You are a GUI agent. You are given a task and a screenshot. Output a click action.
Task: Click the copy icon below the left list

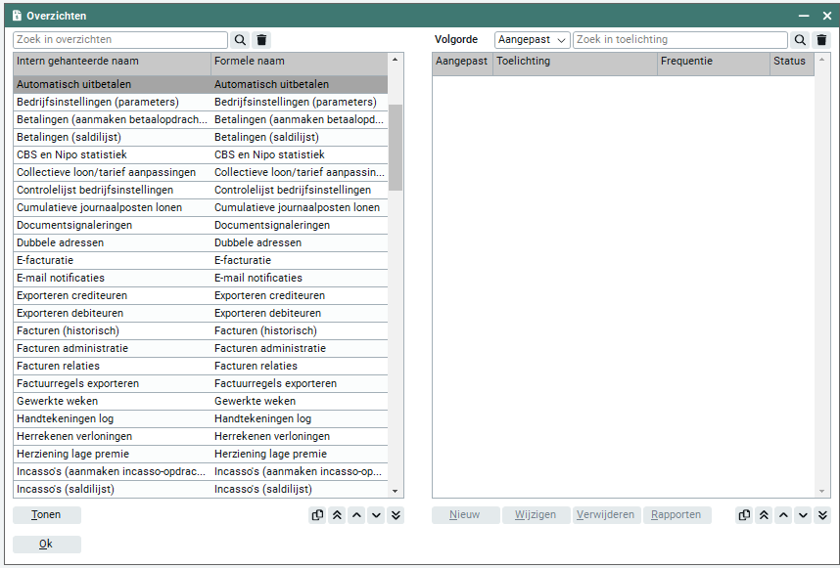point(317,515)
